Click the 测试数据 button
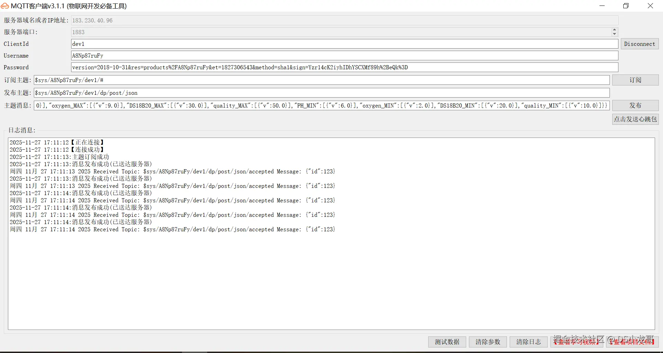The height and width of the screenshot is (353, 663). [x=447, y=342]
